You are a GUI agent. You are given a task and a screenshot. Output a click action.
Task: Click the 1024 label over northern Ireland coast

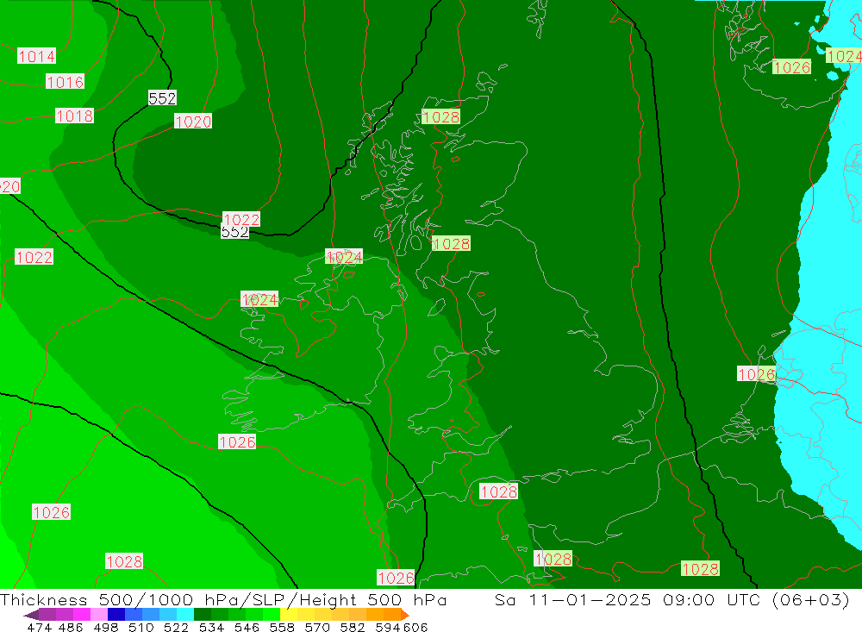pyautogui.click(x=344, y=257)
